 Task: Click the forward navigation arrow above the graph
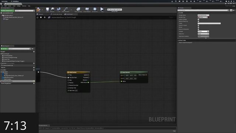click(x=45, y=17)
